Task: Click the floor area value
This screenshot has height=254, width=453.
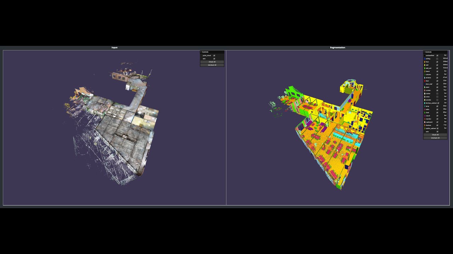Action: tap(445, 62)
